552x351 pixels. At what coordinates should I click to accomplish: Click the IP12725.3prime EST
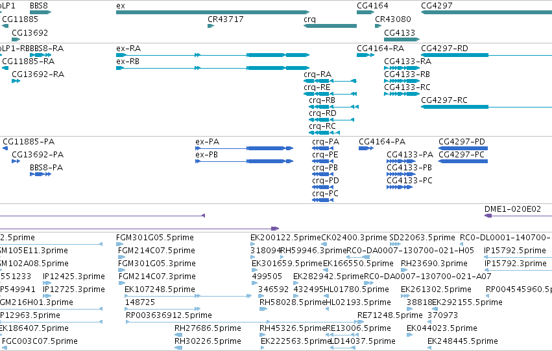(47, 296)
